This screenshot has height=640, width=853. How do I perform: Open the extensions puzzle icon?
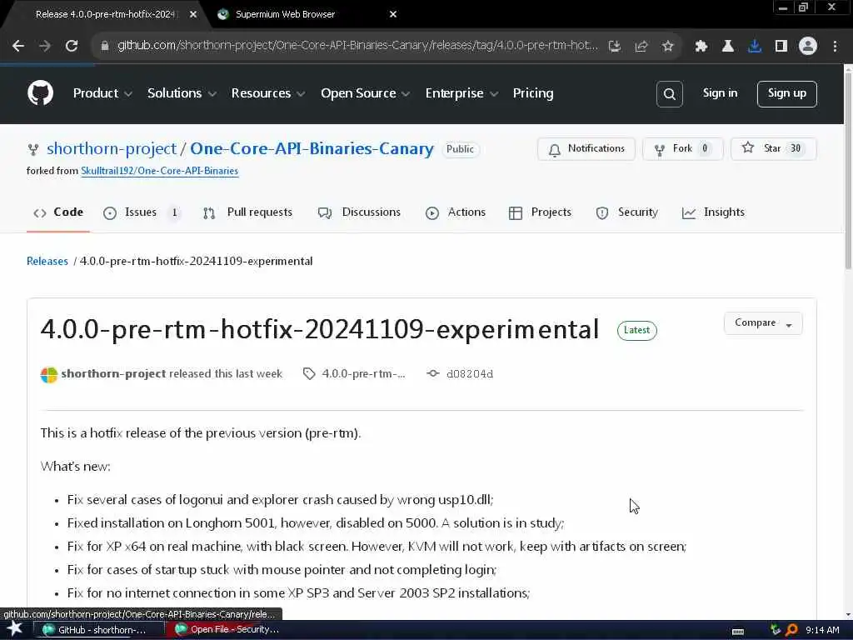point(701,47)
